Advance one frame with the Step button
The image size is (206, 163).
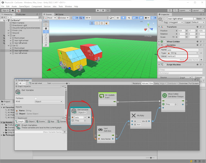click(x=108, y=10)
